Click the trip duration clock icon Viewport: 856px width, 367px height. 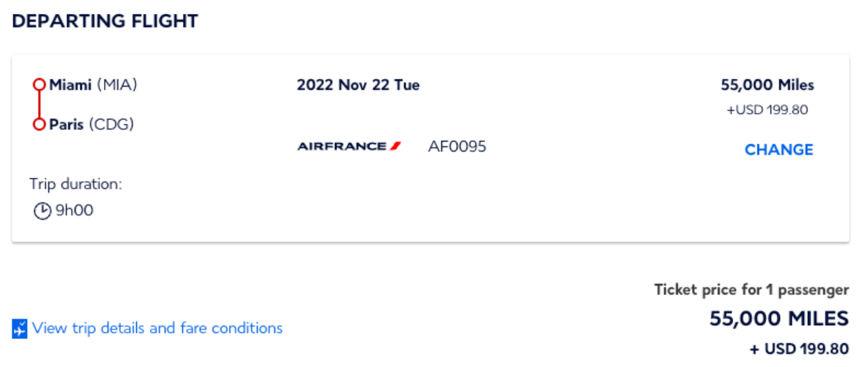[x=43, y=211]
